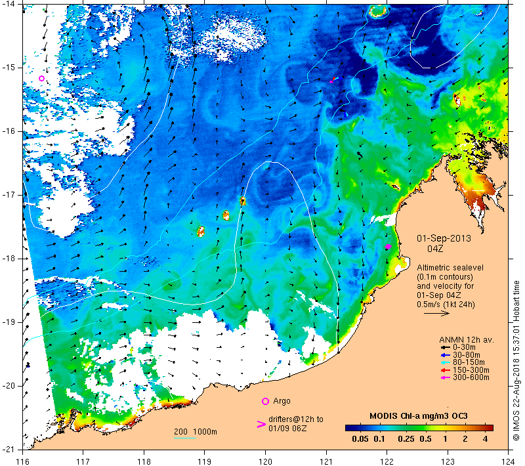Click the middle orange shoal near 119.4E 17.3S
Screen dimensions: 525x466
point(226,215)
